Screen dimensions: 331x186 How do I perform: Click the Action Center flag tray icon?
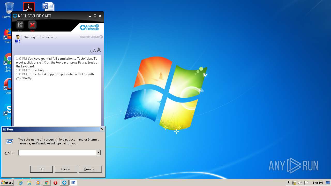point(306,183)
